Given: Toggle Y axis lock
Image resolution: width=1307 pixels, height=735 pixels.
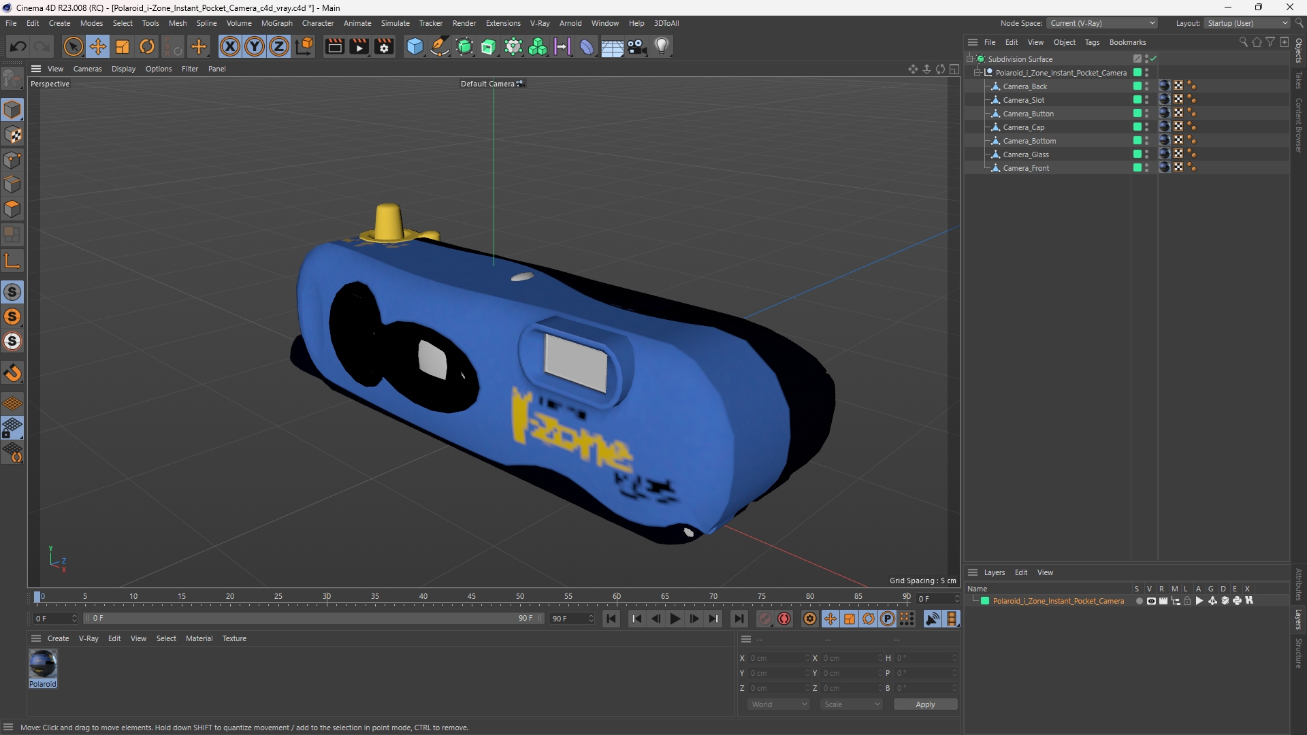Looking at the screenshot, I should (255, 46).
